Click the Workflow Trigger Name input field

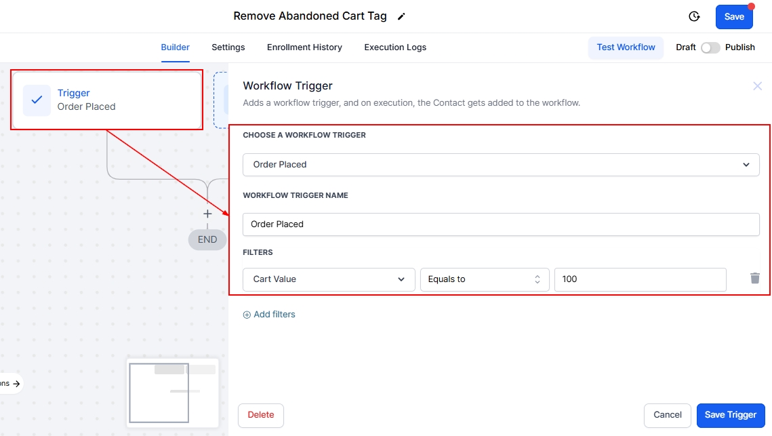501,224
